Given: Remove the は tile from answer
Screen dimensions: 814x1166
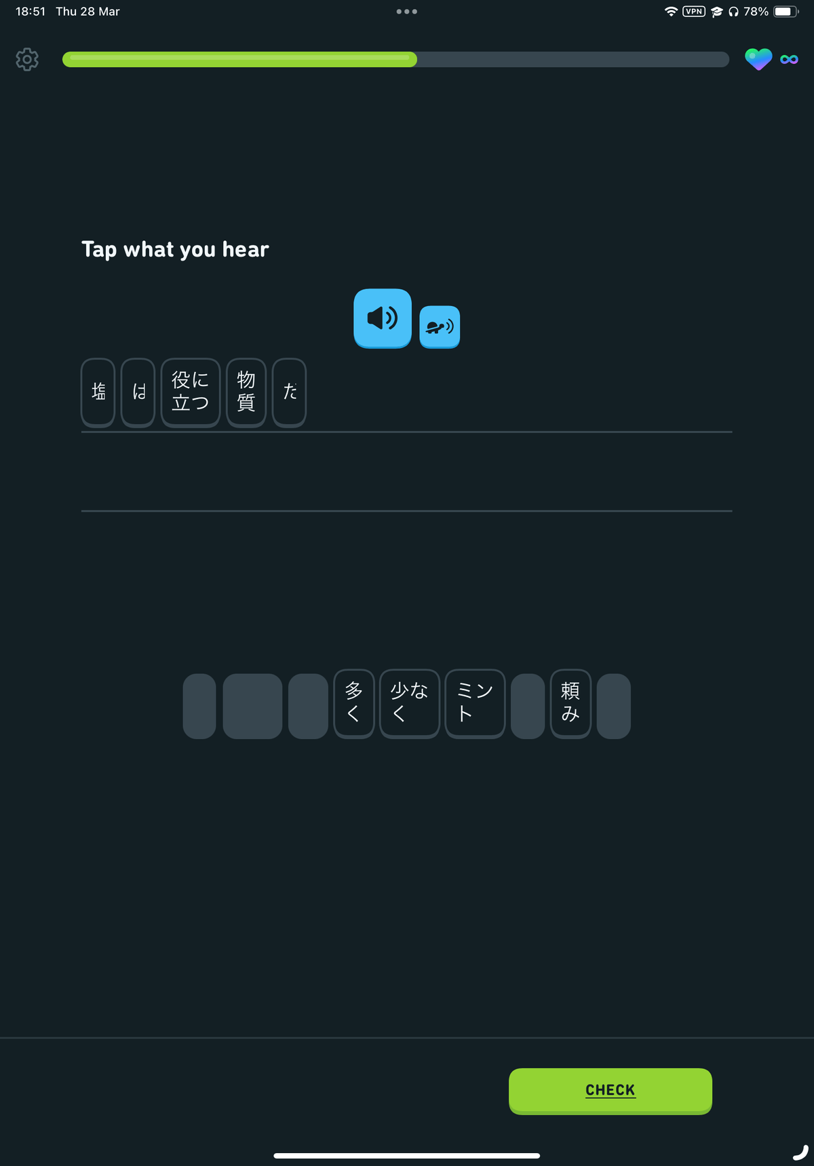Looking at the screenshot, I should [138, 392].
